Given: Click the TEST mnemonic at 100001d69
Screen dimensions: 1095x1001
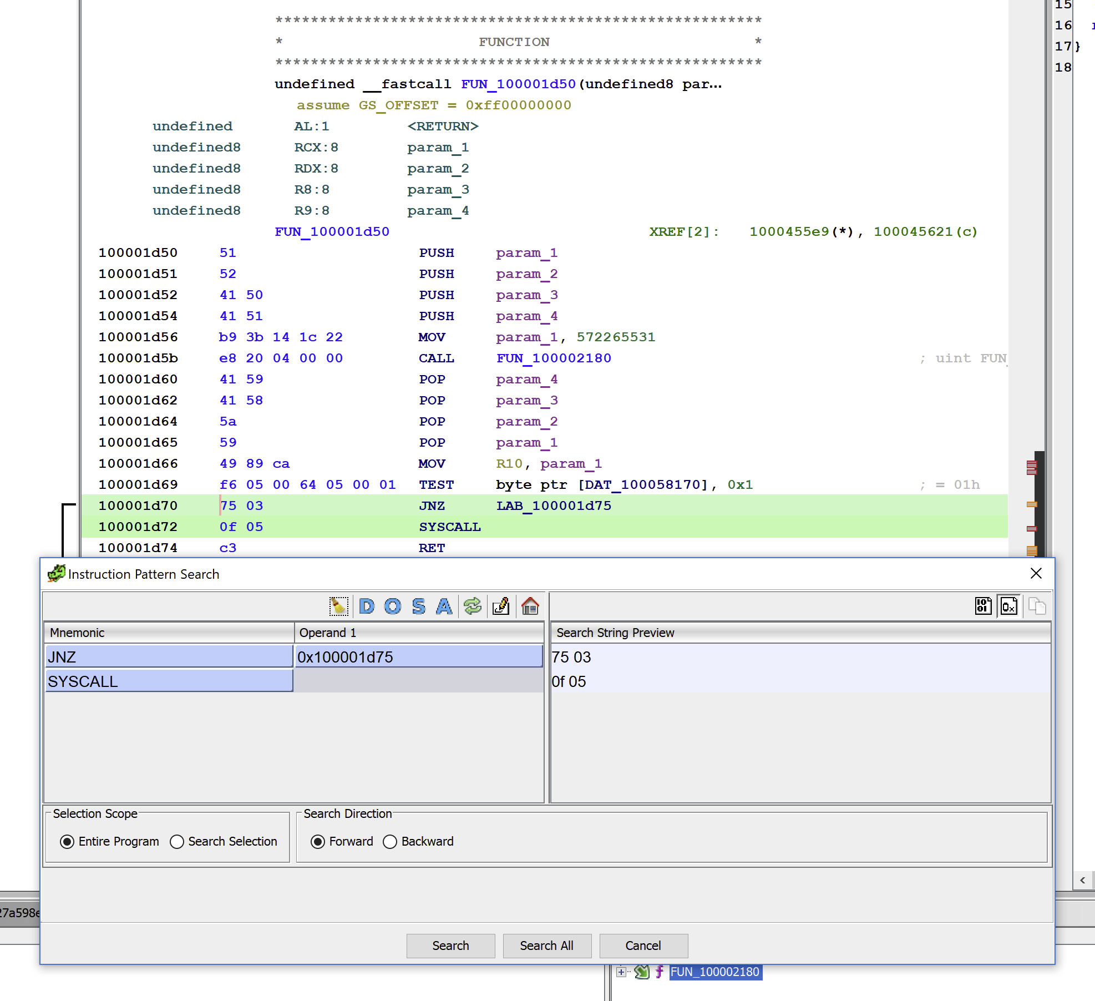Looking at the screenshot, I should [x=436, y=485].
